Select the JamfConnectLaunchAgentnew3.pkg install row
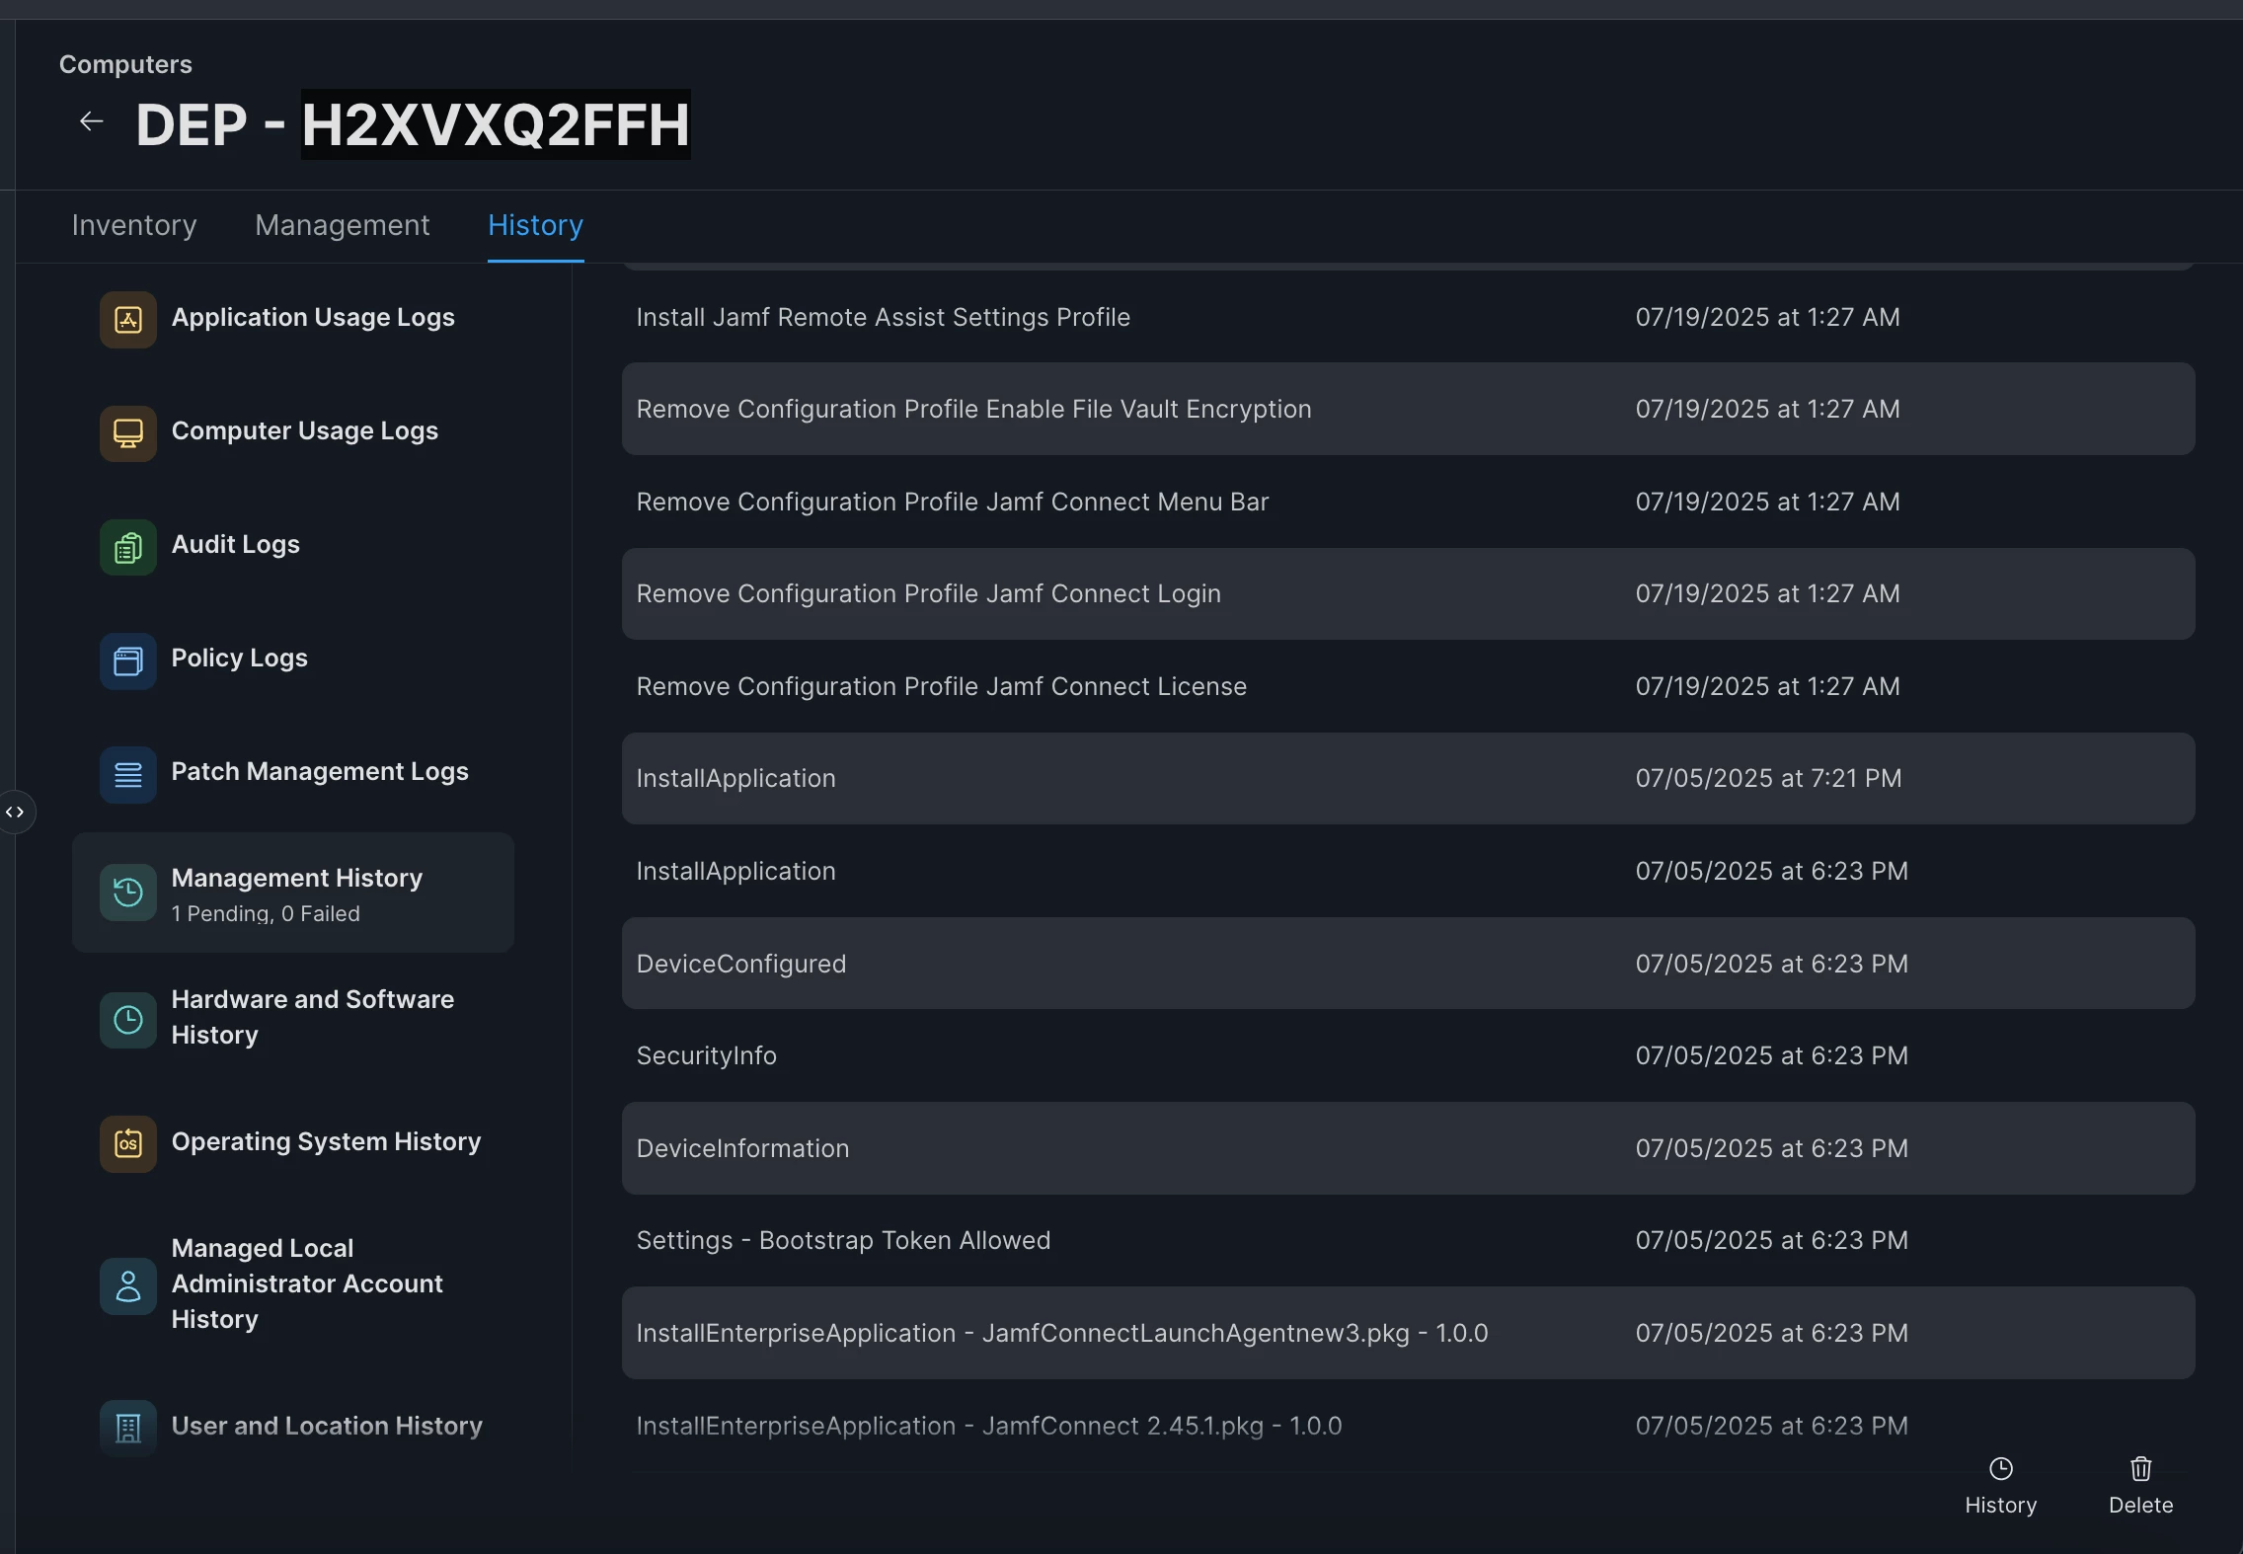The height and width of the screenshot is (1554, 2243). point(1408,1333)
